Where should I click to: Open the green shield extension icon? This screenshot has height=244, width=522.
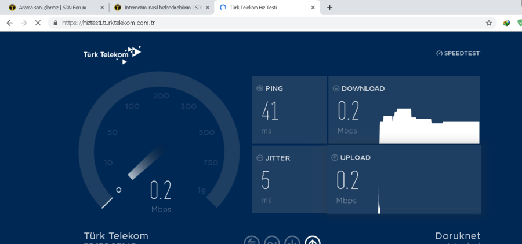(520, 23)
